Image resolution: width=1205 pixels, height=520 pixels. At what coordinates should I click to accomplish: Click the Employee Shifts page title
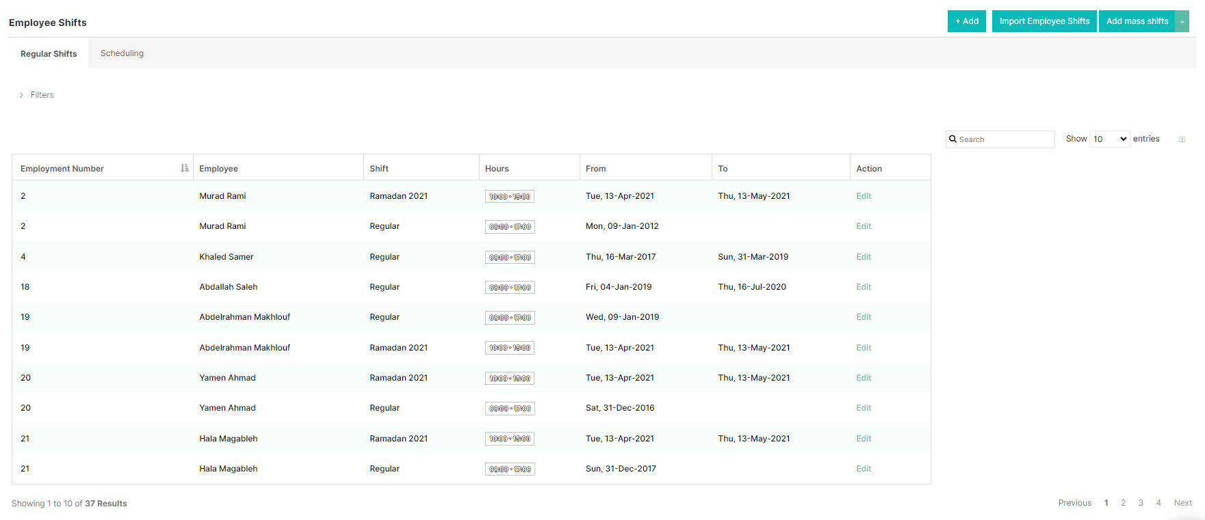pyautogui.click(x=48, y=23)
